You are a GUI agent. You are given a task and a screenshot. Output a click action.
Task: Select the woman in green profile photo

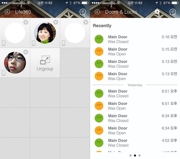coord(45,33)
